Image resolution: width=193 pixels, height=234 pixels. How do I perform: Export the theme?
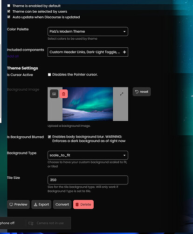(41, 205)
